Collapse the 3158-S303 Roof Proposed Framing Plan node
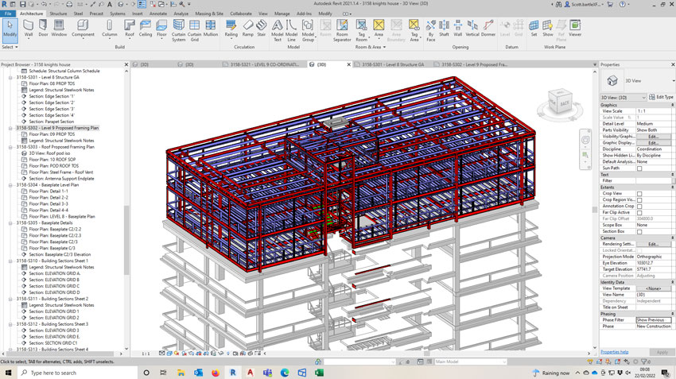 (10, 147)
